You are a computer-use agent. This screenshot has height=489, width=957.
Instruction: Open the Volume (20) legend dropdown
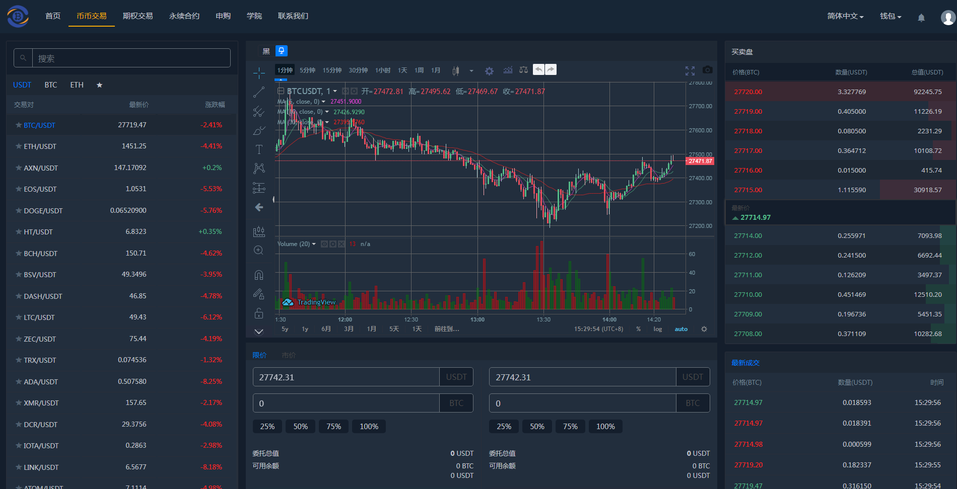(x=314, y=244)
